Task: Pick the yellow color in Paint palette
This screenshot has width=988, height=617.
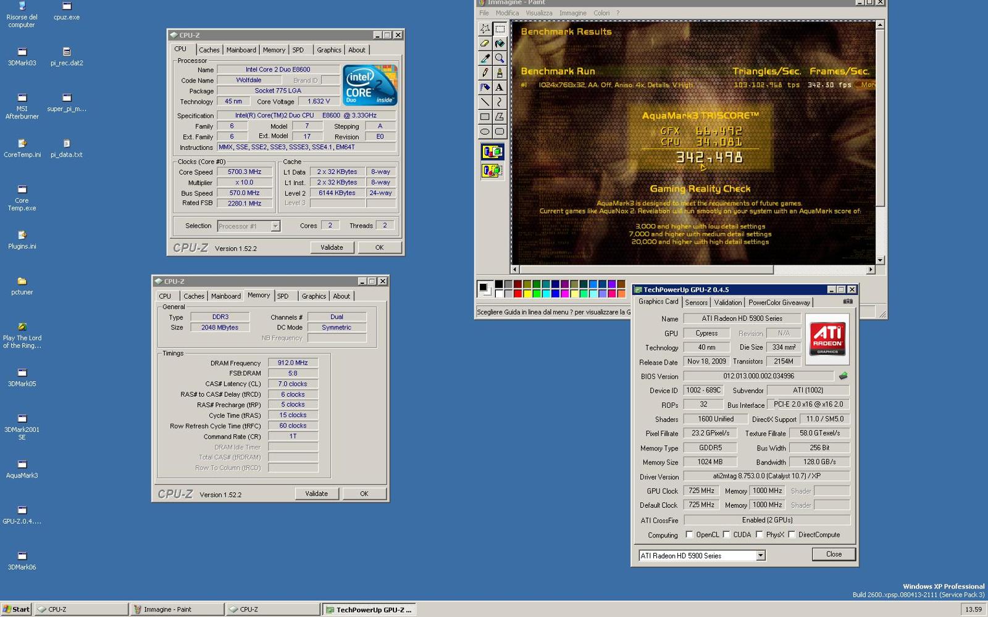Action: coord(527,294)
